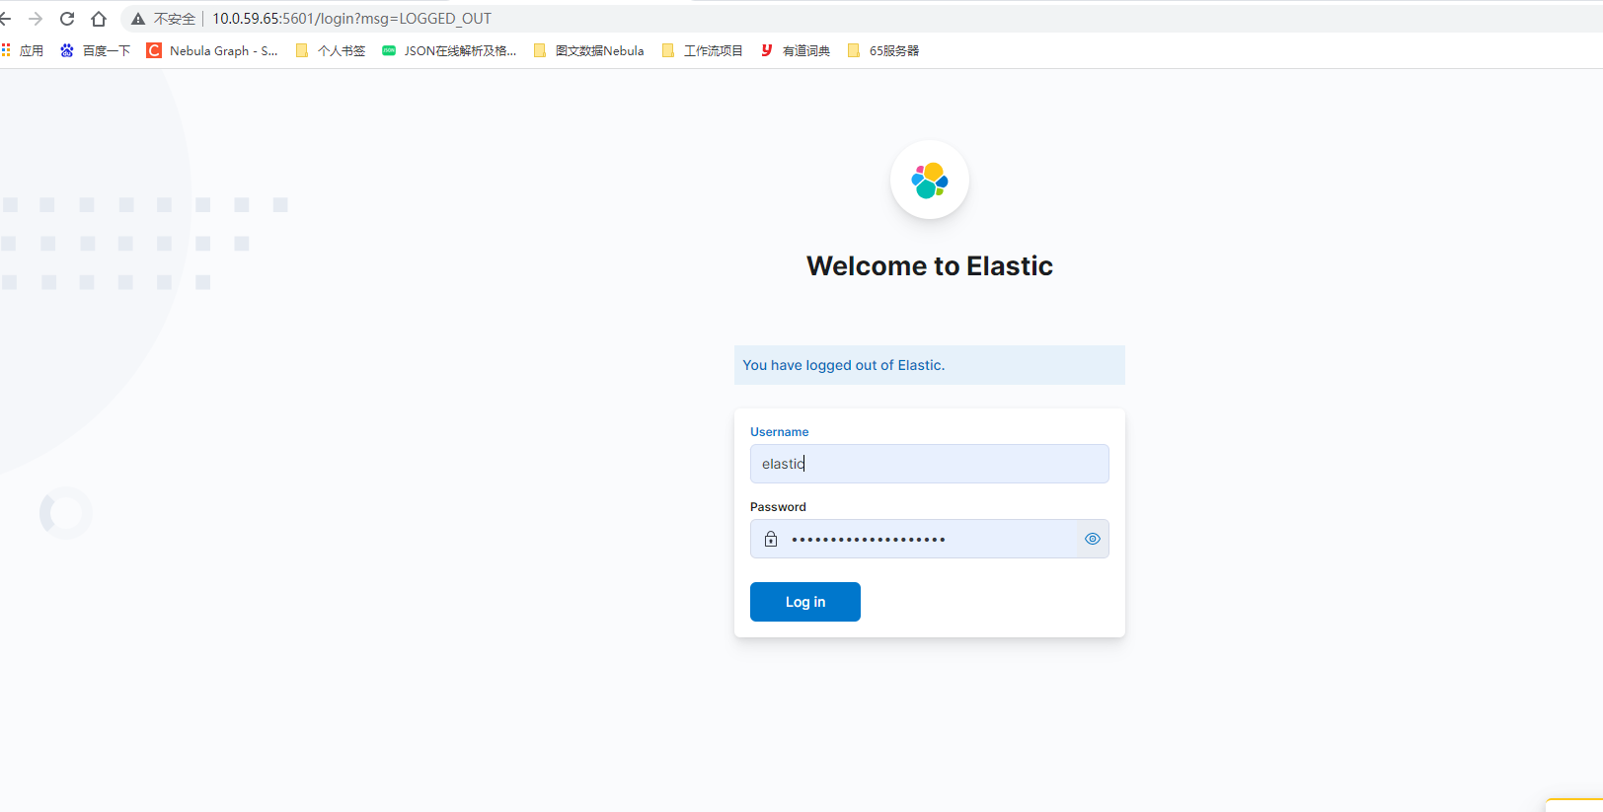Open the Nebula Graph bookmark
This screenshot has width=1603, height=812.
(x=212, y=50)
